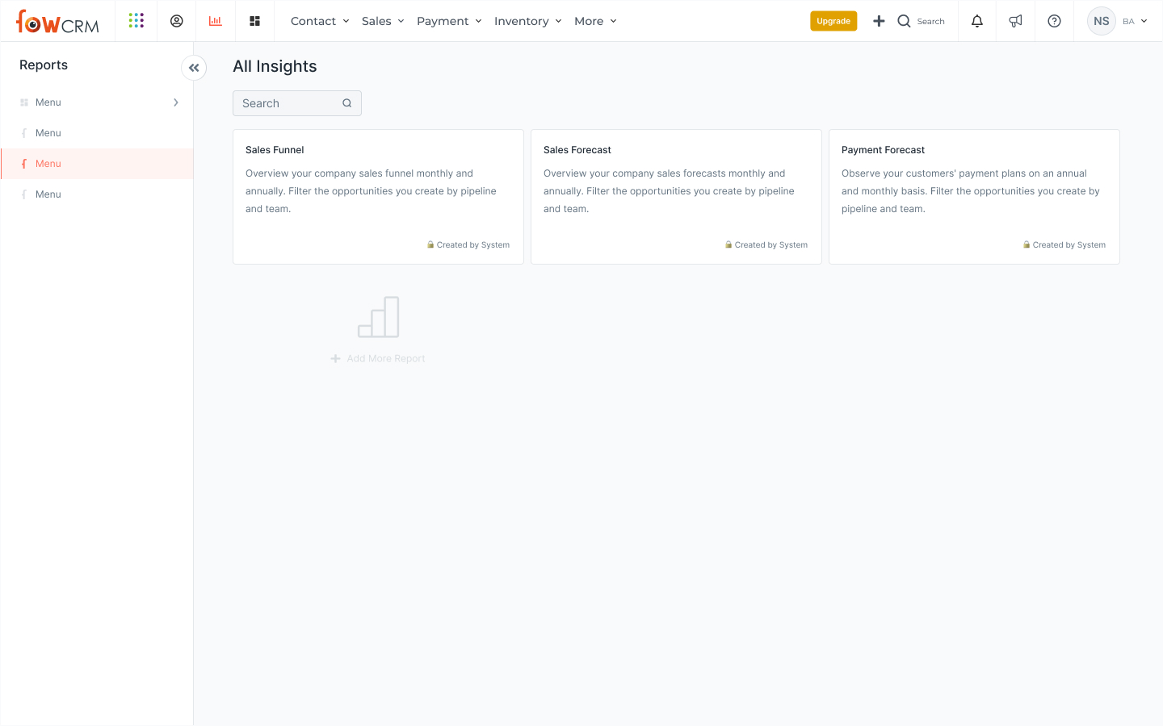
Task: Expand first sidebar Menu chevron
Action: (x=176, y=102)
